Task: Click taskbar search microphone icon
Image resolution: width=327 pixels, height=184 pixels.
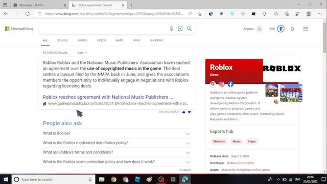Action: (x=90, y=179)
